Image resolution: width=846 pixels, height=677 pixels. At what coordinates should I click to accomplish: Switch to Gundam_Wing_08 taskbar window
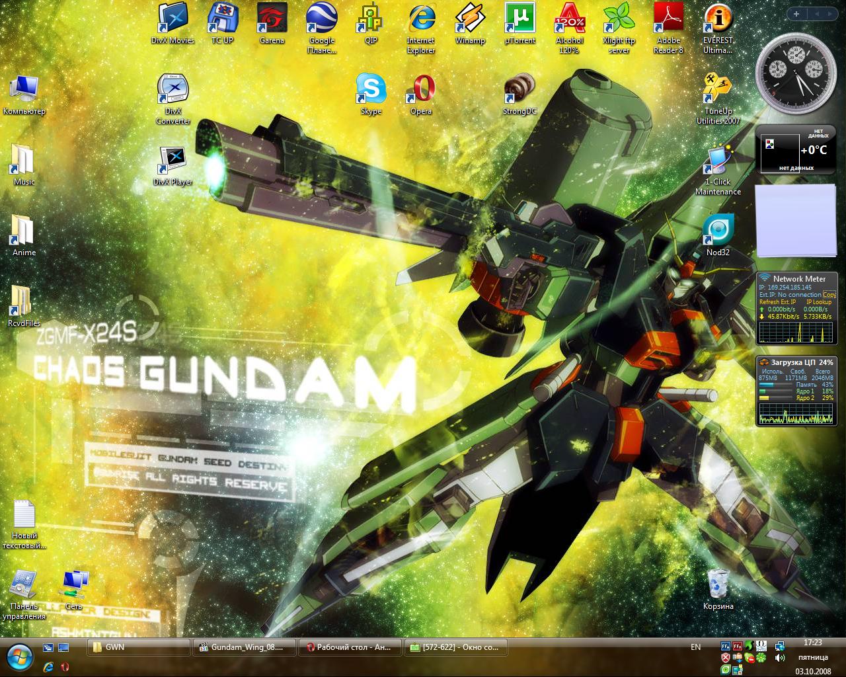click(x=244, y=647)
